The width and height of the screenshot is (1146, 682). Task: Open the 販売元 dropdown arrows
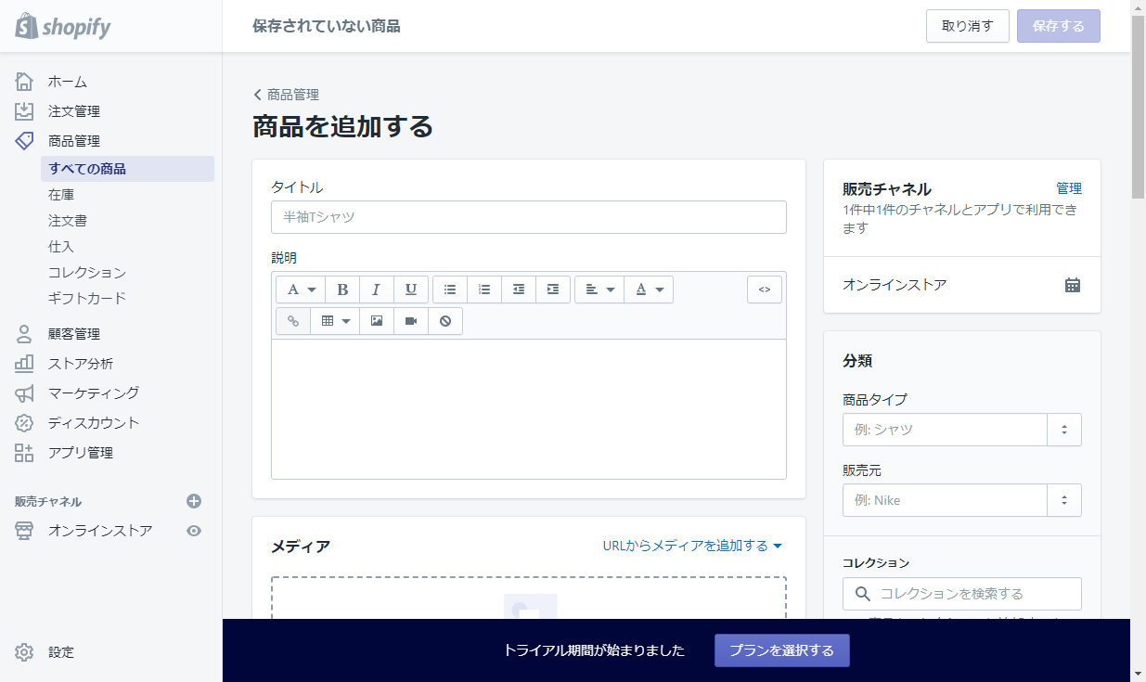tap(1064, 500)
